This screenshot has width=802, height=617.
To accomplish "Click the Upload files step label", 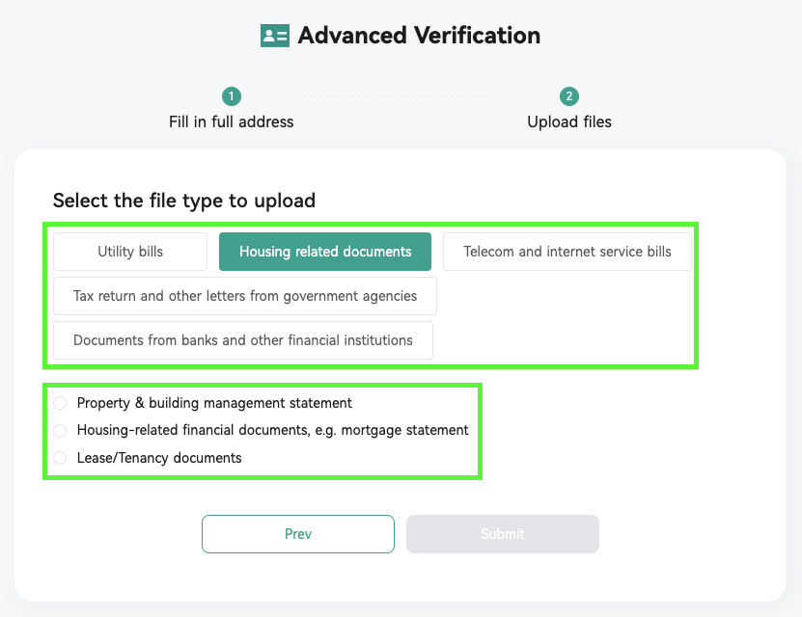I will point(569,122).
